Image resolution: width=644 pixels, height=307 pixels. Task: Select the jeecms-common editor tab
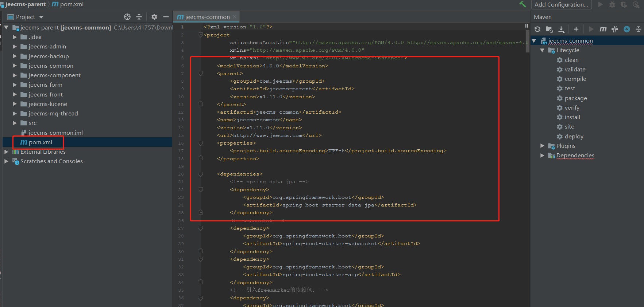(207, 17)
